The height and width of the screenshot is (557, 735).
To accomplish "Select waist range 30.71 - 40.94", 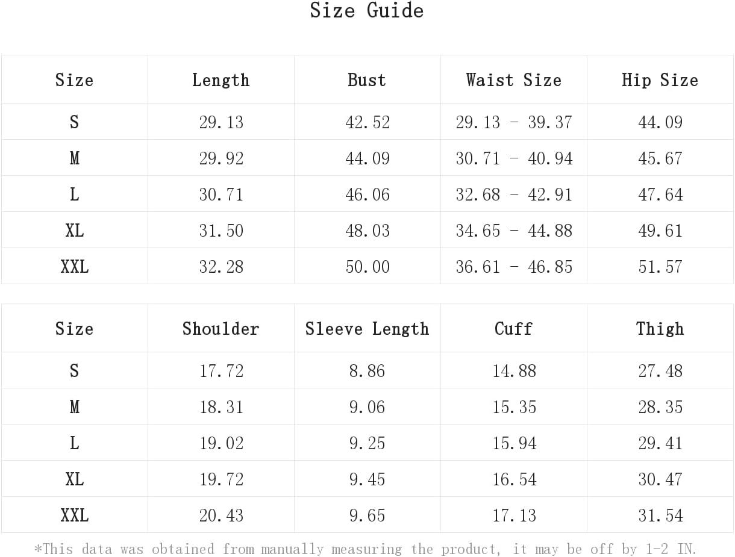I will click(x=514, y=158).
